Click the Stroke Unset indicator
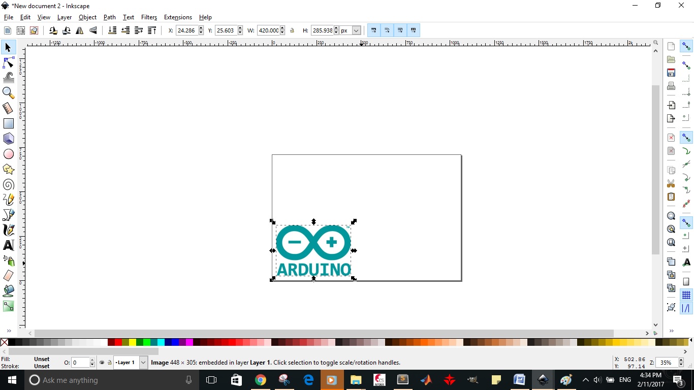Image resolution: width=694 pixels, height=390 pixels. click(42, 366)
